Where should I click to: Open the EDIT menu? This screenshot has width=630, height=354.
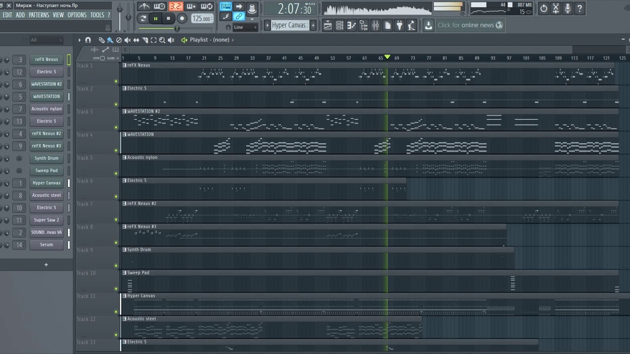(7, 15)
